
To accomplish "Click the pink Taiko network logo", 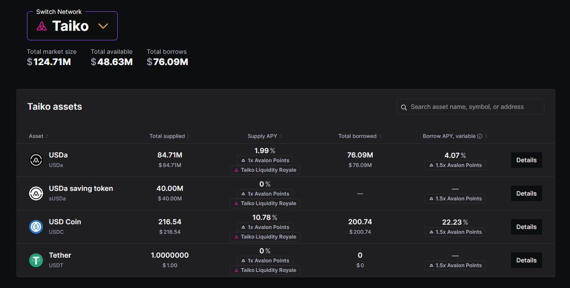I will 42,26.
